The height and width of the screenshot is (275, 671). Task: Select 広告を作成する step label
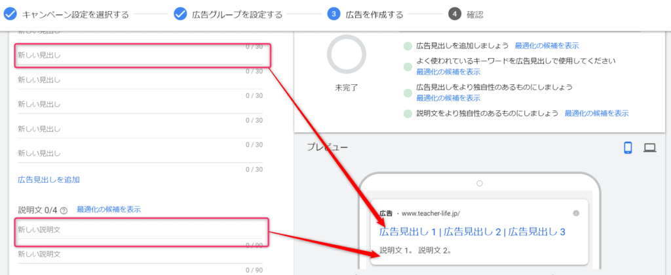(x=374, y=15)
